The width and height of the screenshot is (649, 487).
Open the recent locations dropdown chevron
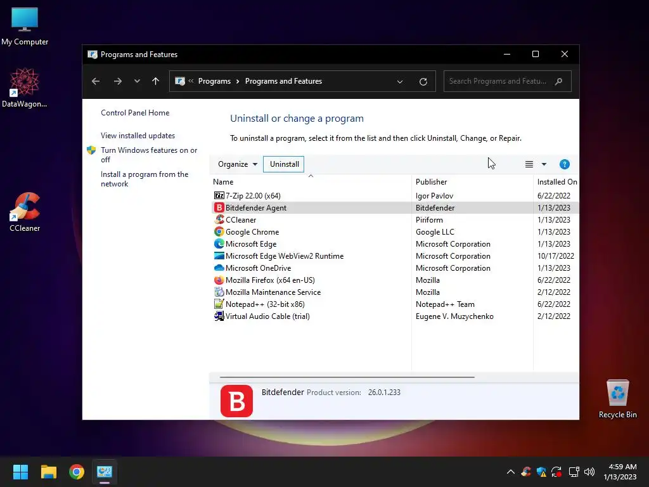(137, 81)
